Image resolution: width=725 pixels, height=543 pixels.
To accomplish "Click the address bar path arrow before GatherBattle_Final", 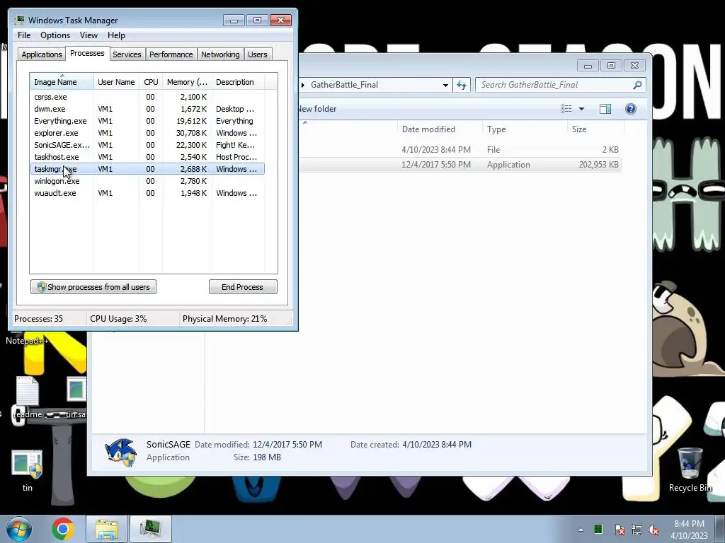I will coord(303,85).
